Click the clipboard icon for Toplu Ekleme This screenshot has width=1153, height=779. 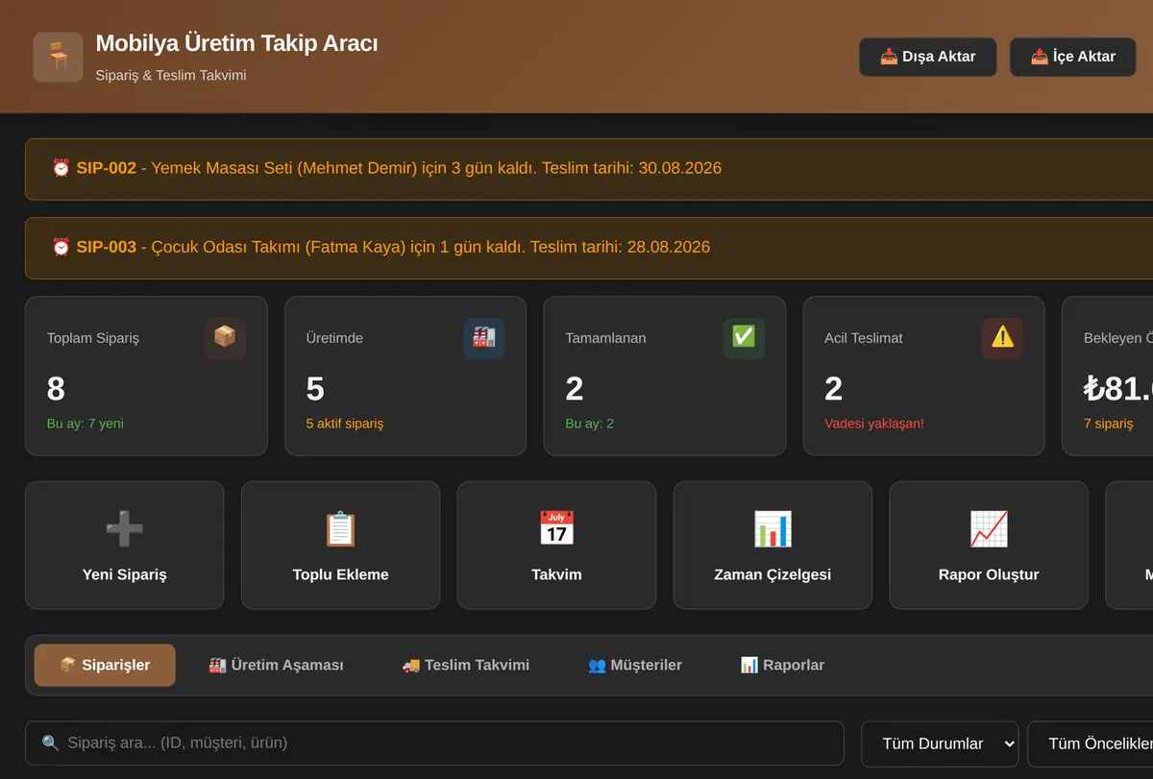pos(340,528)
